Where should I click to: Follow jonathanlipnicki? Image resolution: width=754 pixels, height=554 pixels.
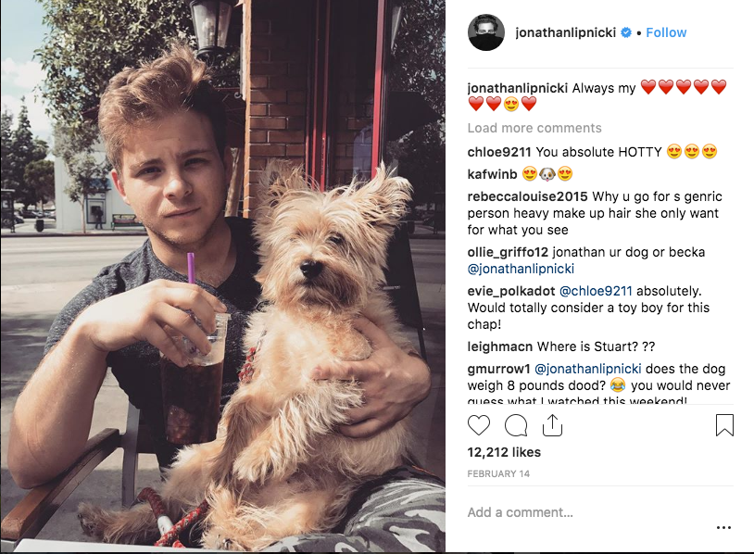666,32
